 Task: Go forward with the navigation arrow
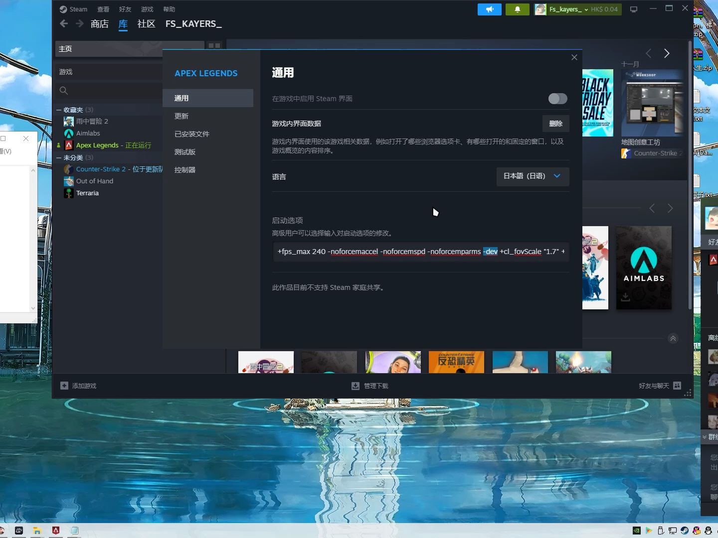80,23
